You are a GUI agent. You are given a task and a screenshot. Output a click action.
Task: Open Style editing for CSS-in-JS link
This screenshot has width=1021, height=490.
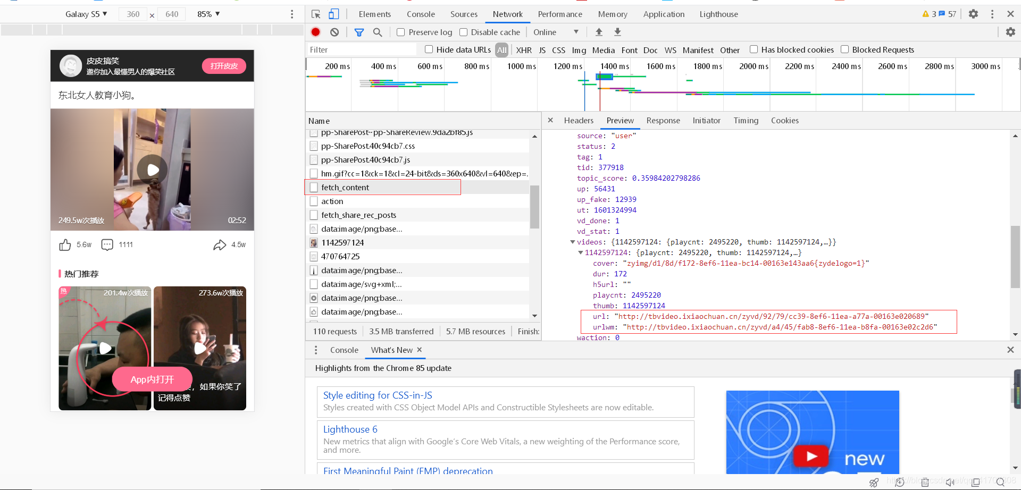(378, 395)
